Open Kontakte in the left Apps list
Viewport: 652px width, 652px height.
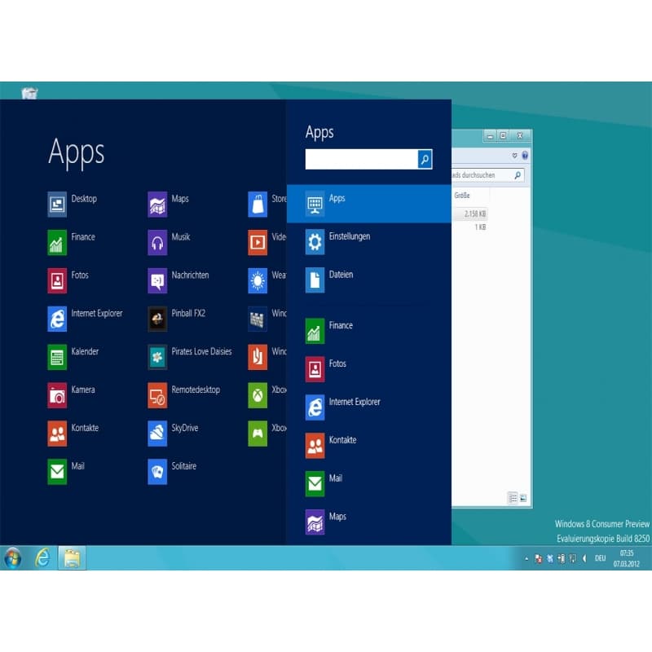tap(73, 434)
